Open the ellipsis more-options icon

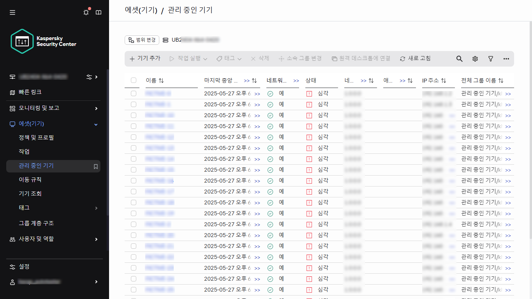tap(506, 58)
